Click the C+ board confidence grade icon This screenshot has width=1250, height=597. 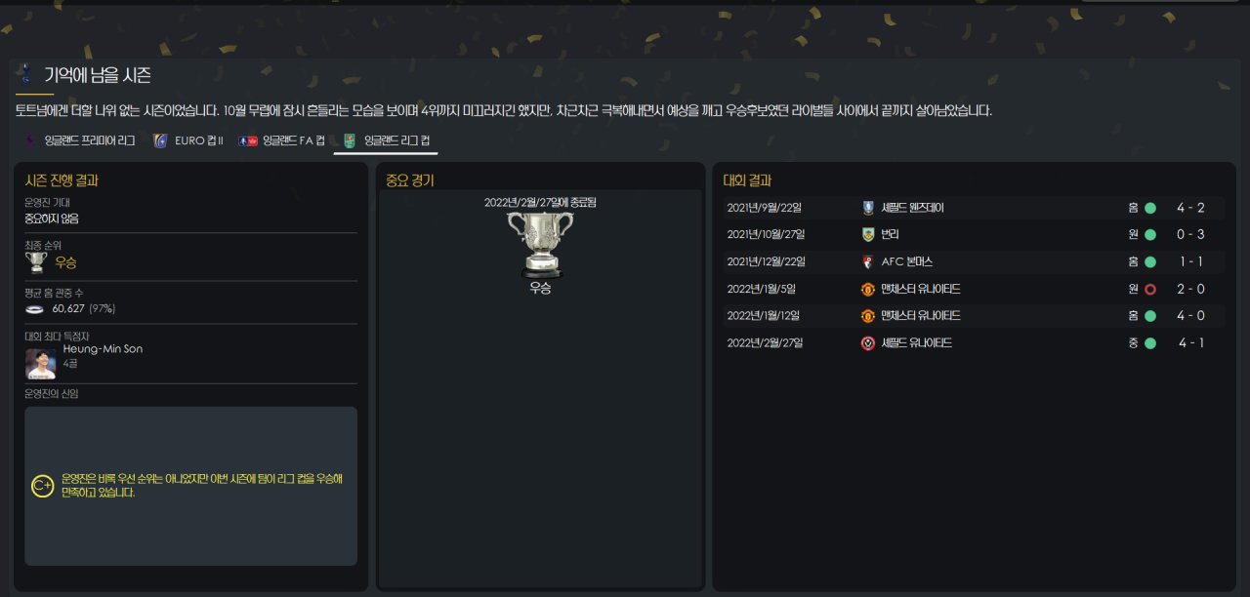(43, 486)
